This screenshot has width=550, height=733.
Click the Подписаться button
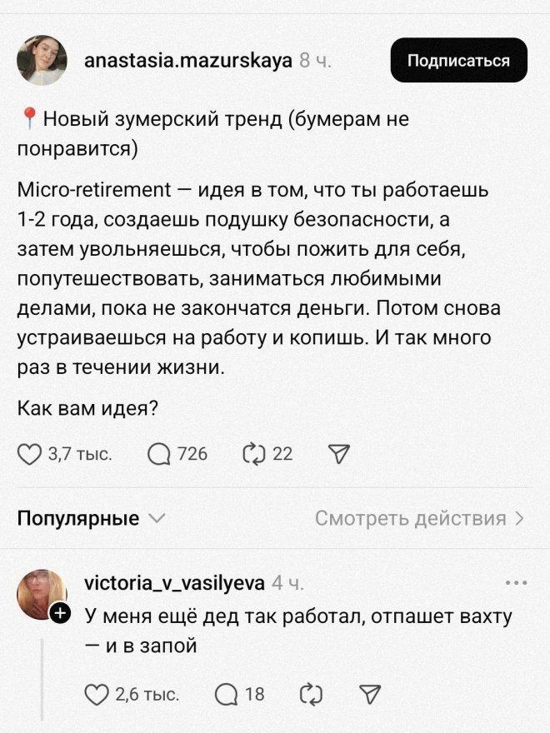[x=458, y=60]
